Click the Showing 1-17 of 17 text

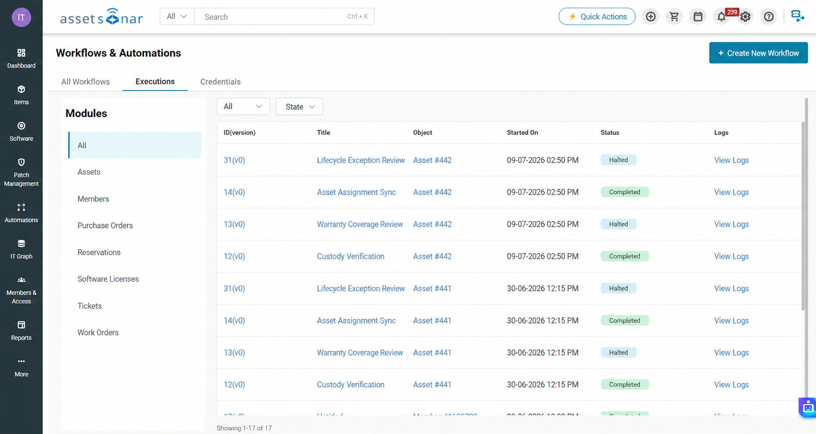point(244,428)
